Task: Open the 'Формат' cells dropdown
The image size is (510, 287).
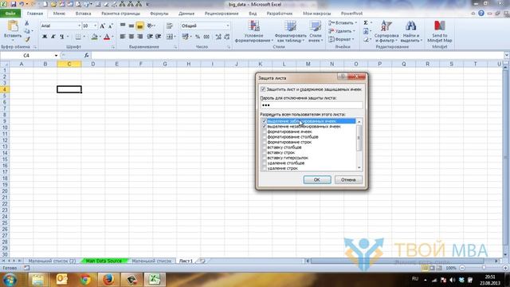Action: click(340, 39)
